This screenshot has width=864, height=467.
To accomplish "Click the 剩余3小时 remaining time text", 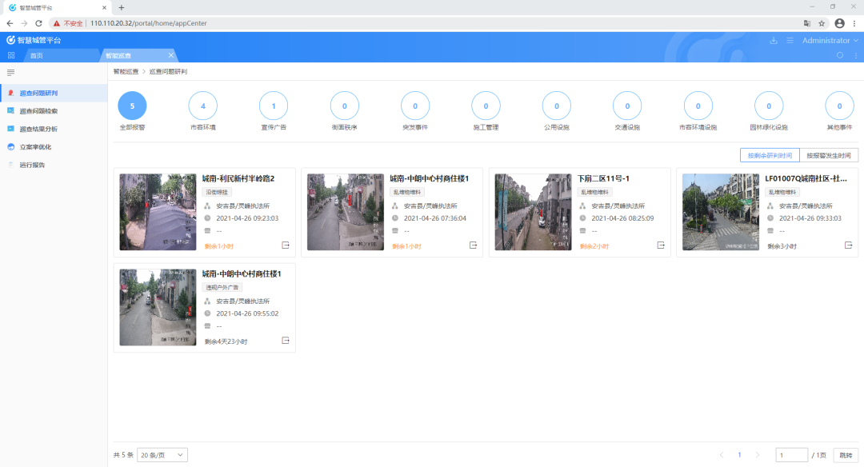I will tap(782, 246).
